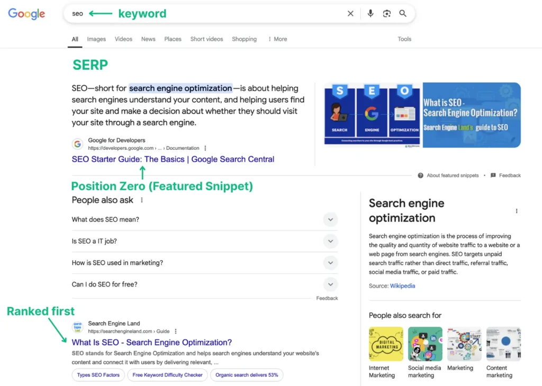This screenshot has height=386, width=542.
Task: Switch to the Images tab
Action: pos(96,39)
